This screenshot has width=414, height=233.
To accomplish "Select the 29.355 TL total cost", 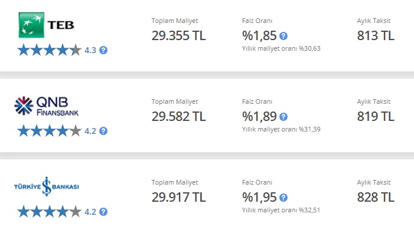I will 178,35.
